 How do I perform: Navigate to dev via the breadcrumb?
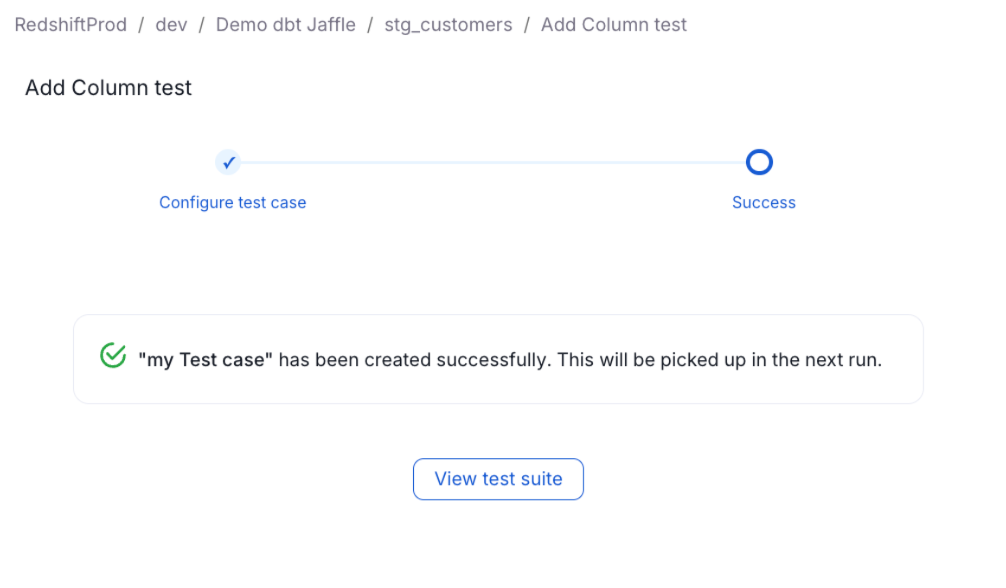(x=171, y=24)
